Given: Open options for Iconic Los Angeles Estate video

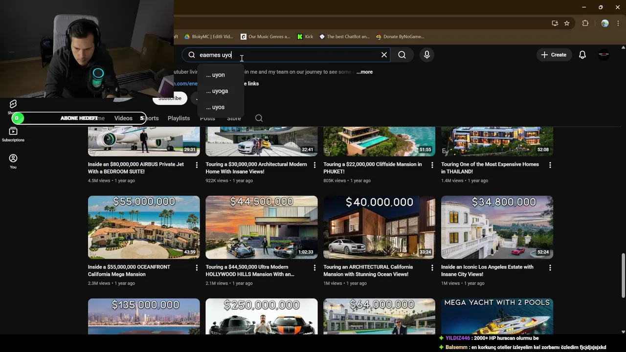Looking at the screenshot, I should [550, 268].
